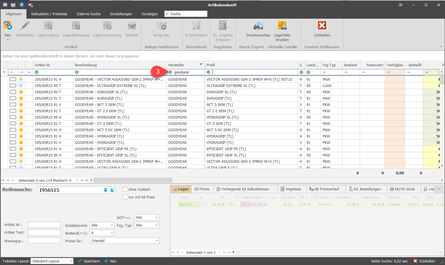Go to the last record in the main table navigator

86,180
